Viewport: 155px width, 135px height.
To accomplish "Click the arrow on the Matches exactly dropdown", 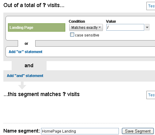I will click(x=100, y=27).
